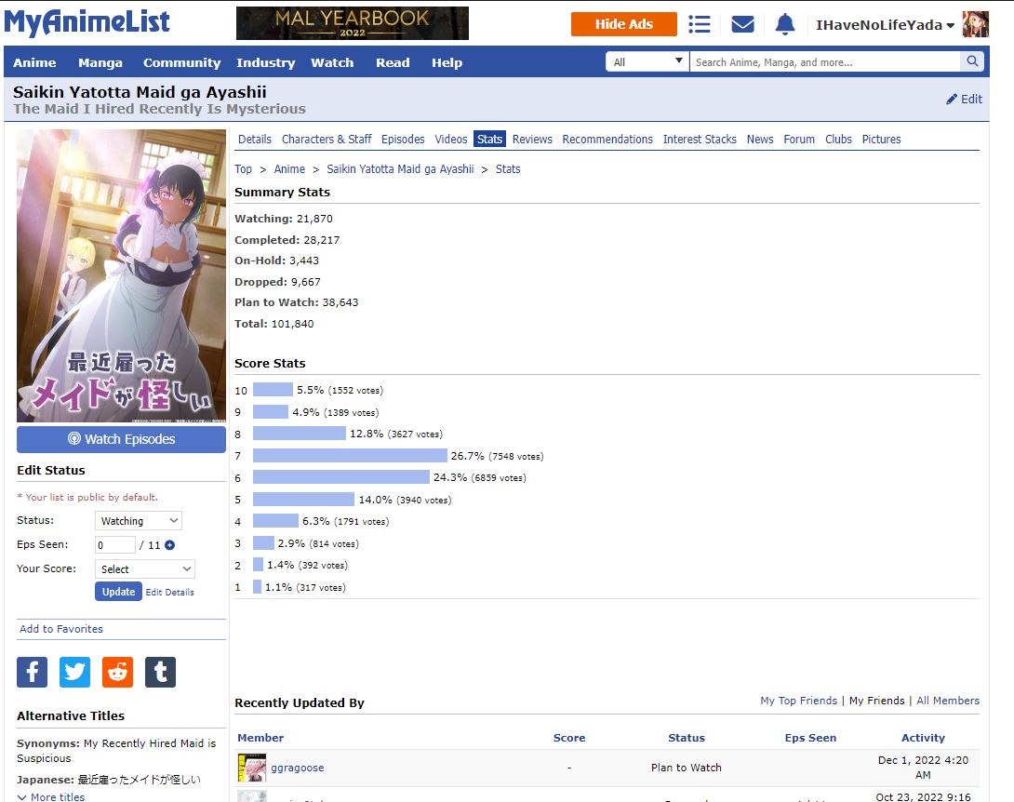Screen dimensions: 1014x802
Task: Share on Twitter icon
Action: [x=74, y=672]
